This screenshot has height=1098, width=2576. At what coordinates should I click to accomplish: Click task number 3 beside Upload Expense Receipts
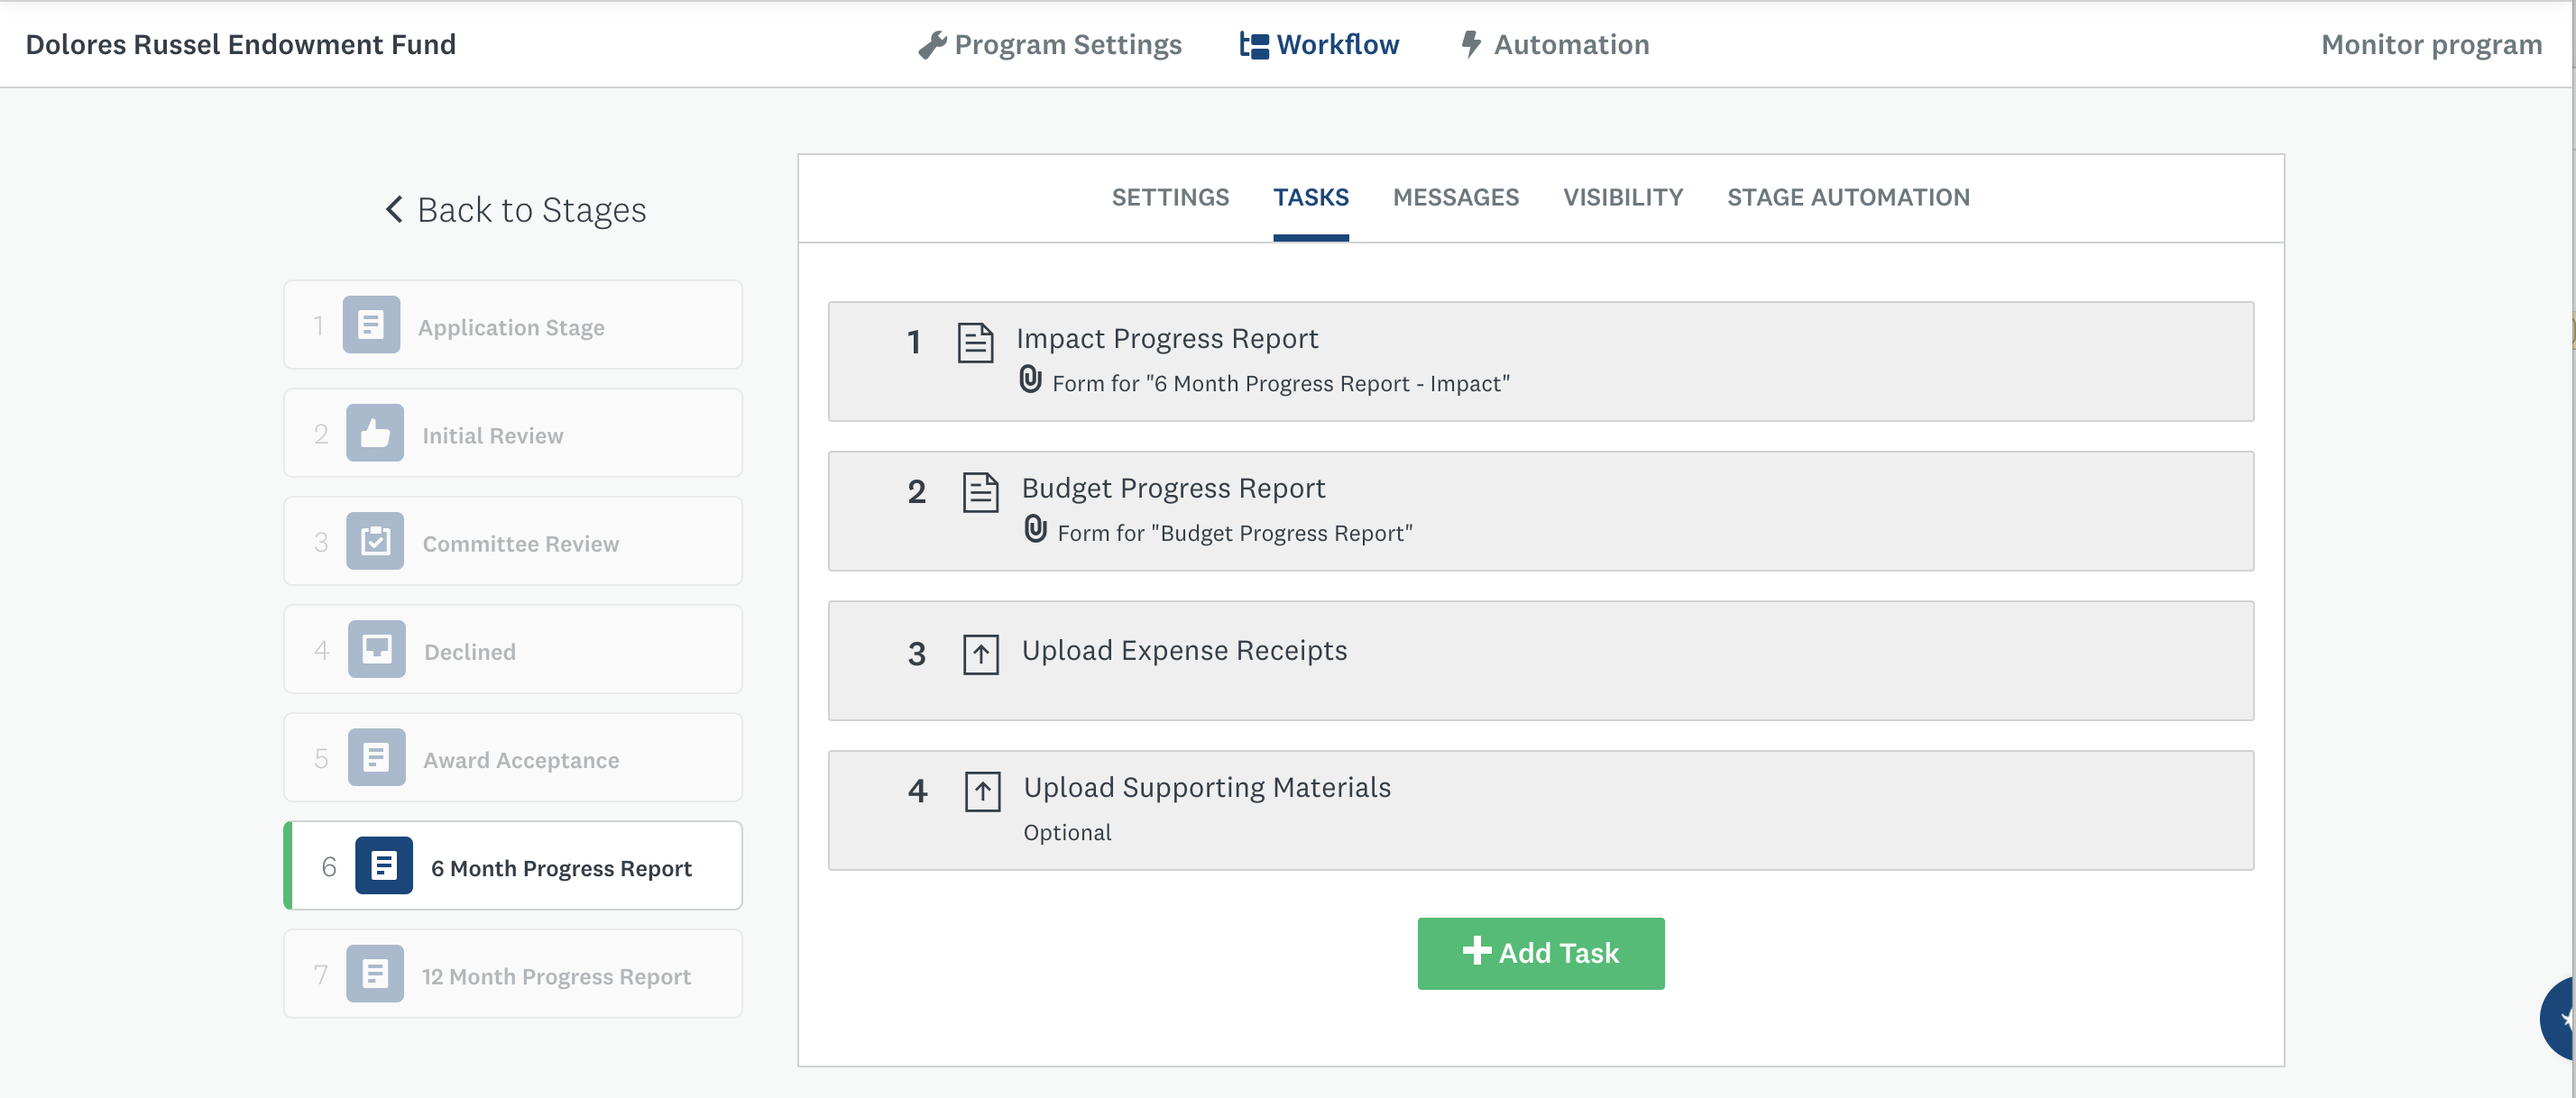point(917,654)
